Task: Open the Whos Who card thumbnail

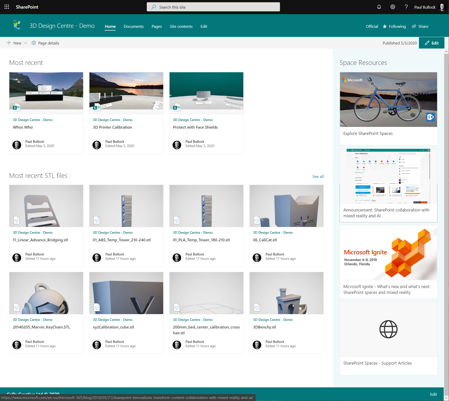Action: coord(46,91)
